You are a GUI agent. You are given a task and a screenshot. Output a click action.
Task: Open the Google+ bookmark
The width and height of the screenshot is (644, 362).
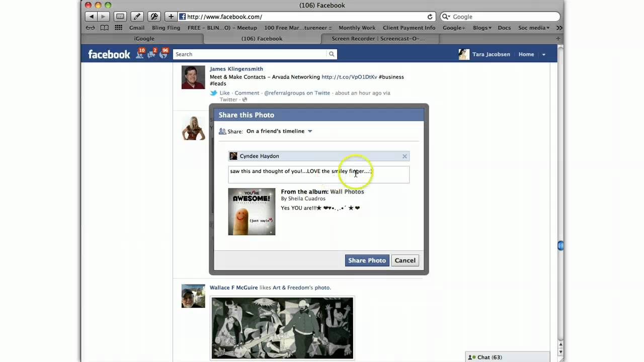454,28
